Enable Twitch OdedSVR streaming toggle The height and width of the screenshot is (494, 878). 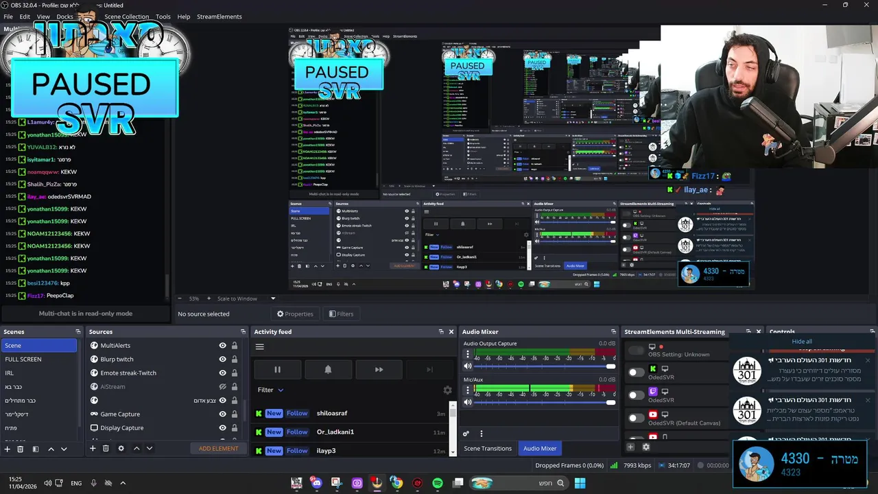pyautogui.click(x=637, y=395)
